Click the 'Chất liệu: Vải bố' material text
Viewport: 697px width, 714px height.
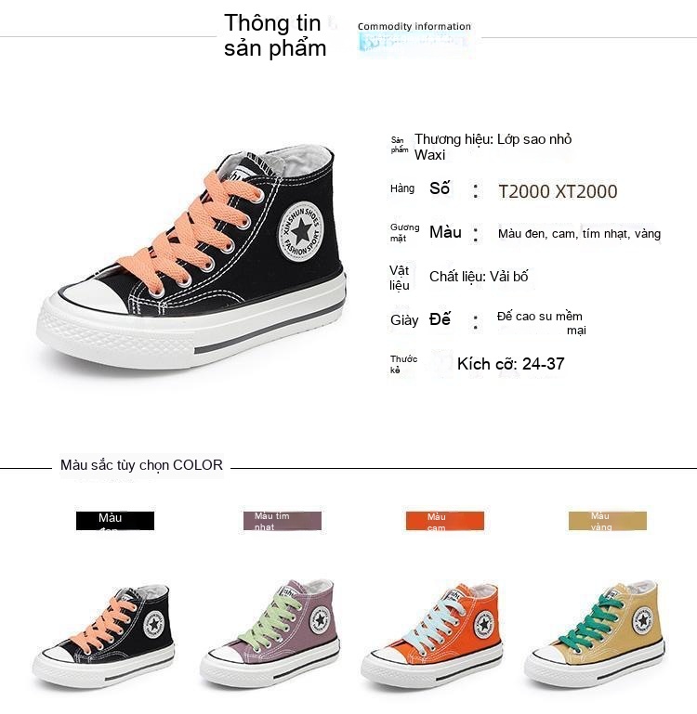point(479,277)
